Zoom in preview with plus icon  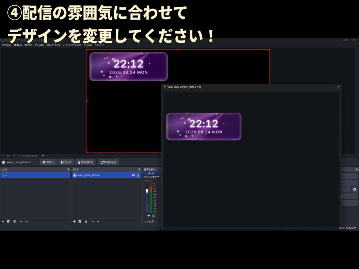[x=15, y=156]
